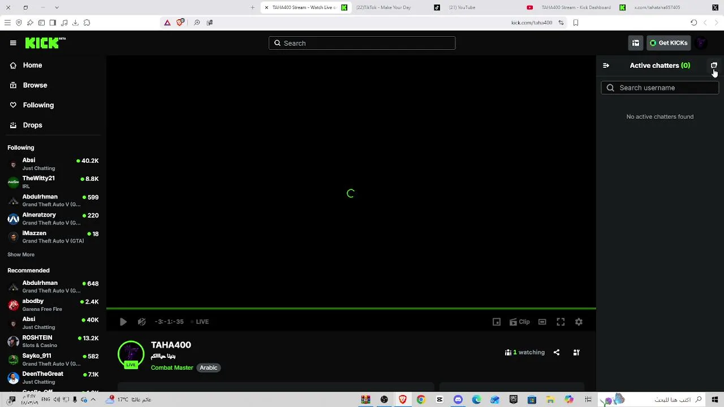This screenshot has height=407, width=724.
Task: Click the play button in the player
Action: coord(123,322)
